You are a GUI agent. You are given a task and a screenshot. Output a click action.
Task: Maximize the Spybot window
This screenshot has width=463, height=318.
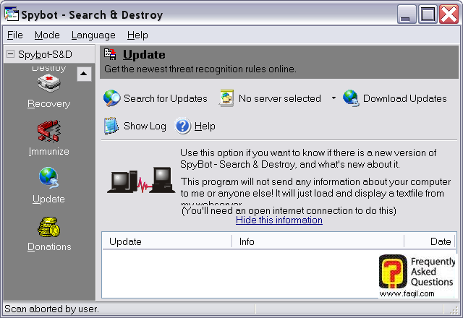[x=428, y=14]
